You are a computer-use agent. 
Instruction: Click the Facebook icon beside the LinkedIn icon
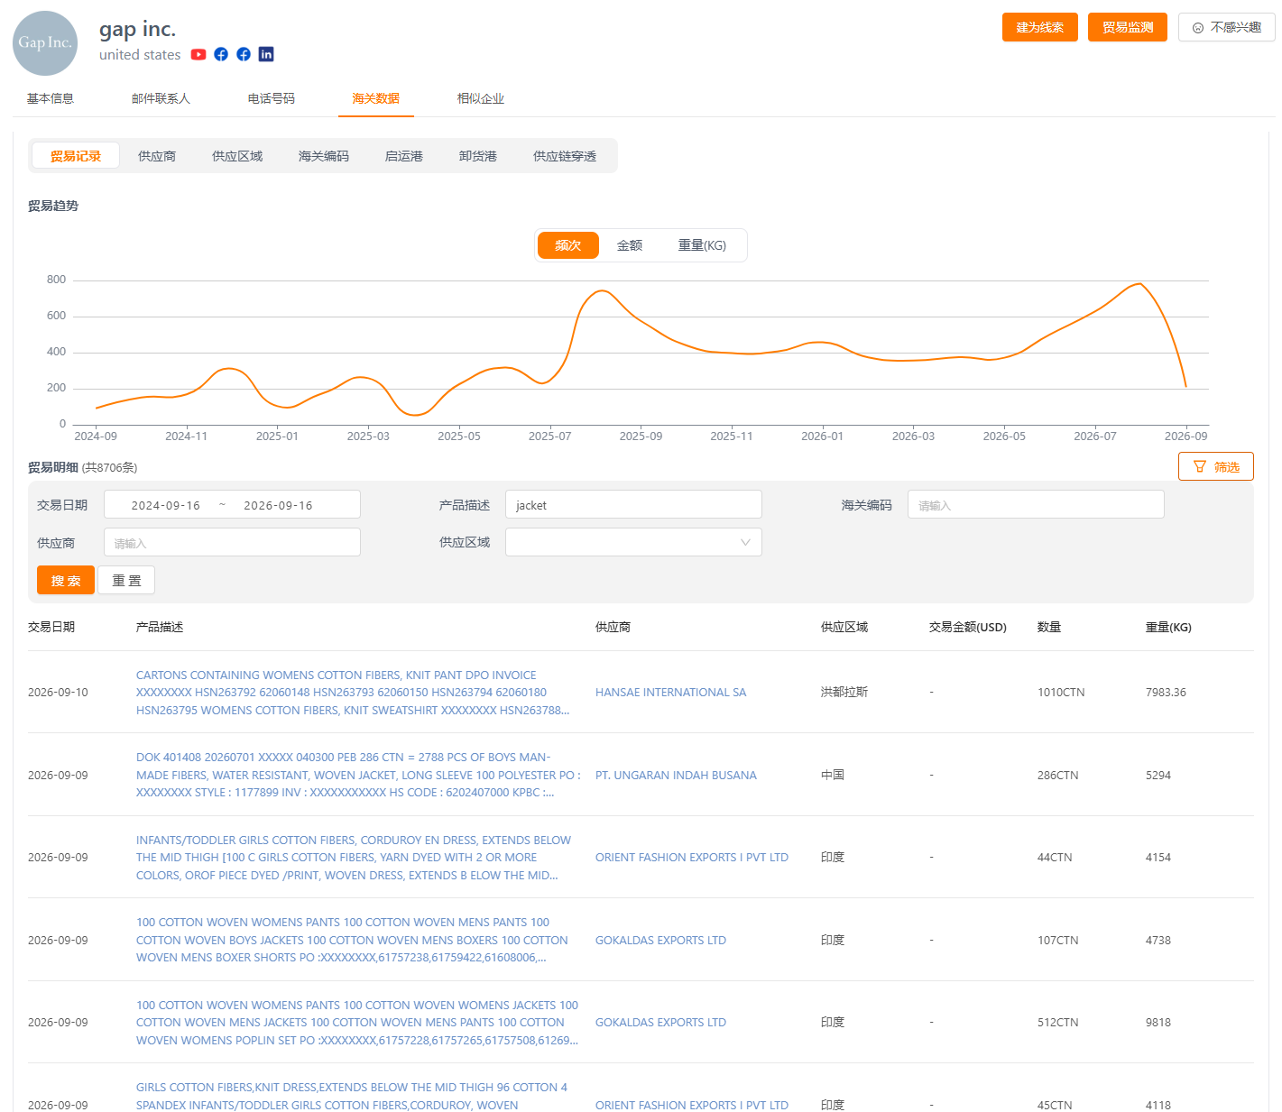click(x=244, y=55)
